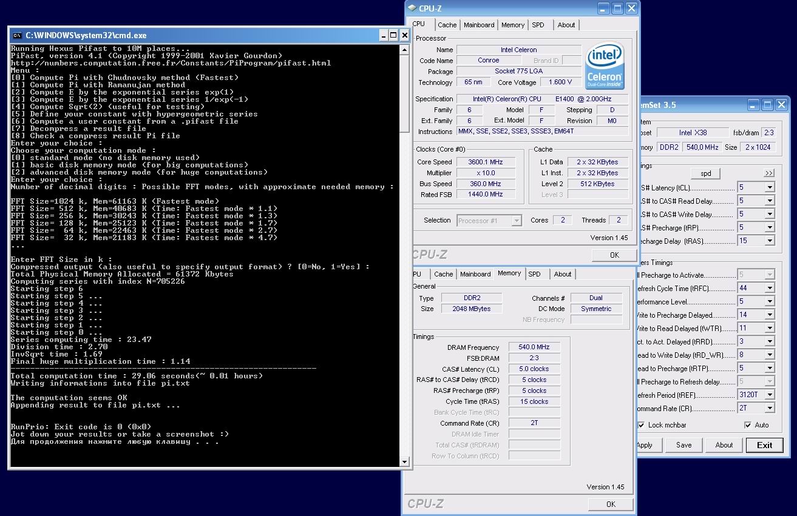Image resolution: width=797 pixels, height=516 pixels.
Task: Click the >> expand button in MemSet
Action: click(769, 173)
